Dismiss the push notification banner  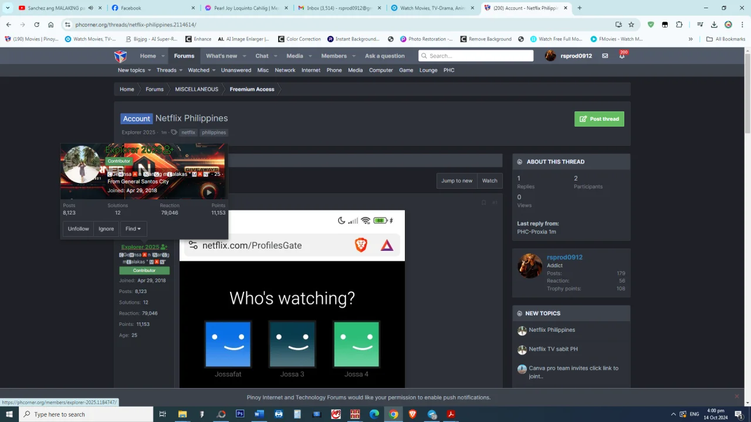pos(737,396)
